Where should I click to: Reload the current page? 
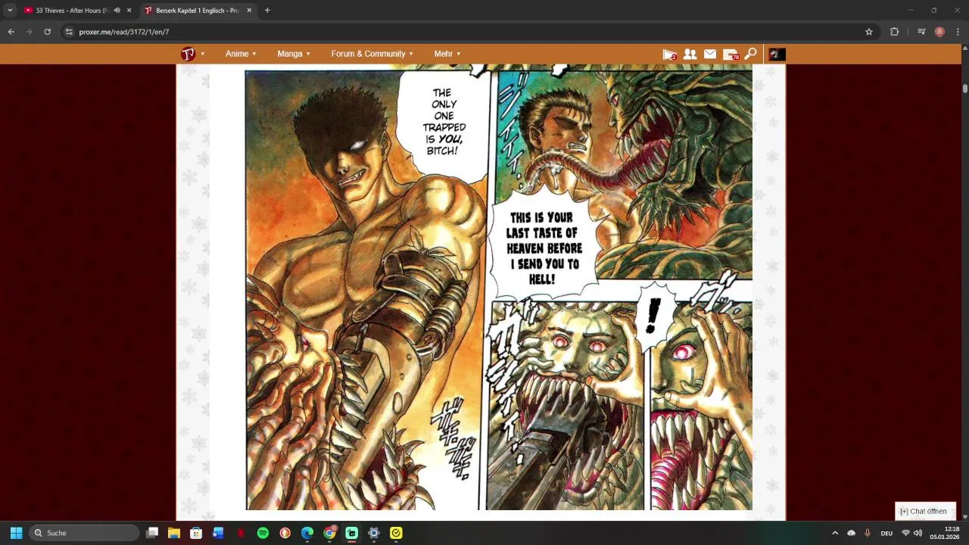pos(47,32)
